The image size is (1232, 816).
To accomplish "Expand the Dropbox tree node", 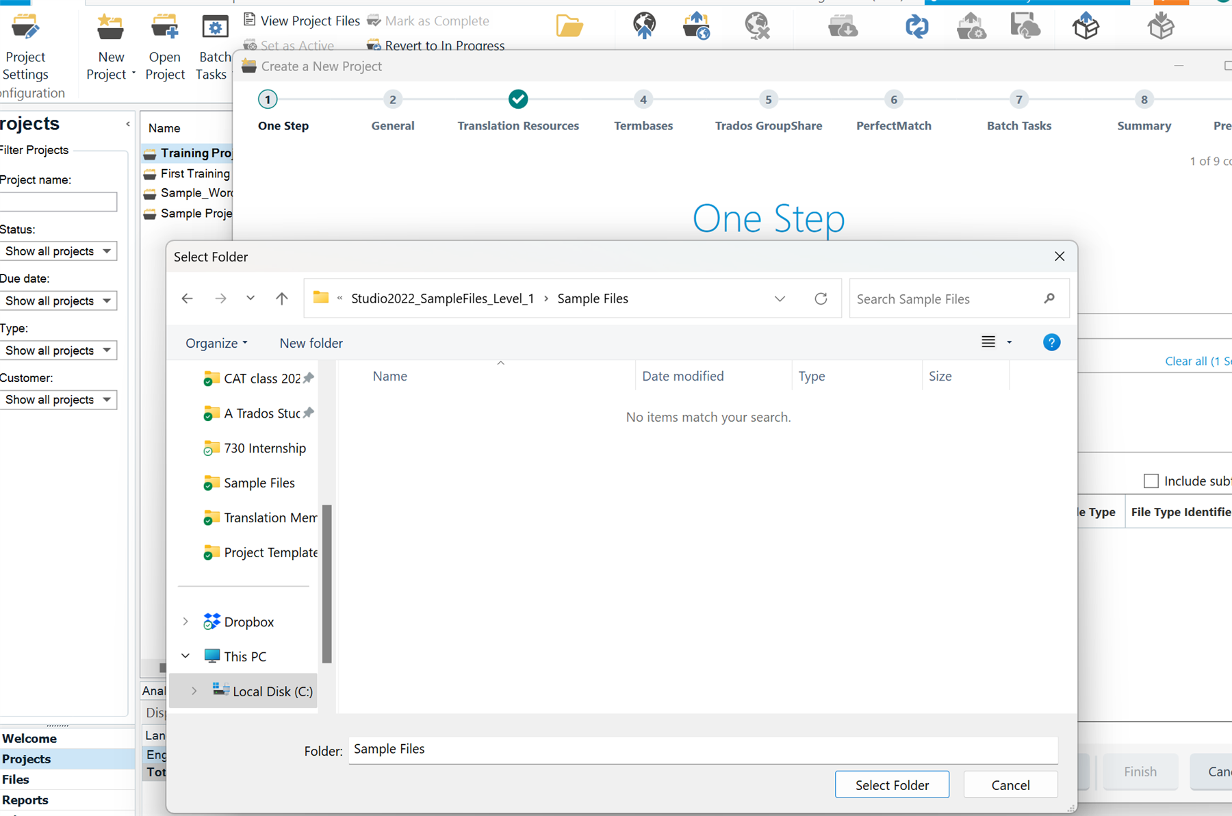I will (x=185, y=622).
